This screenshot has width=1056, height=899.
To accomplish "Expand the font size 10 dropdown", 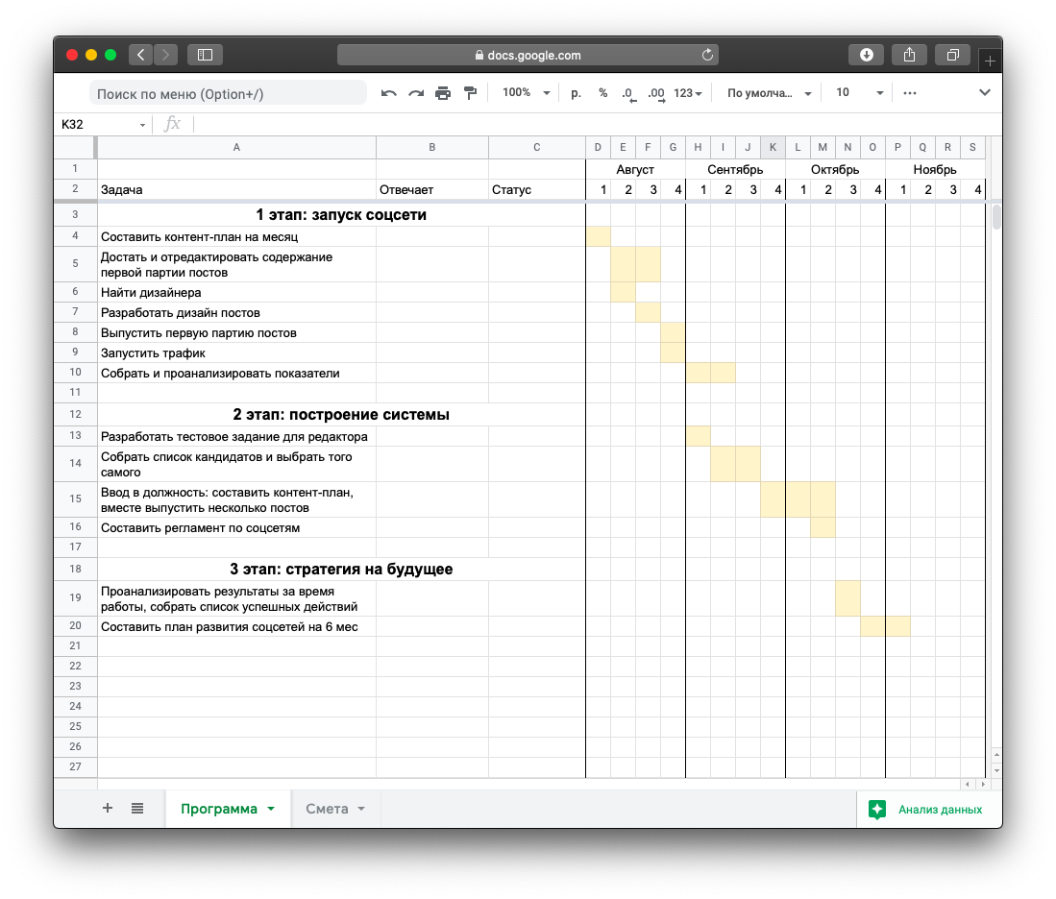I will [x=858, y=93].
